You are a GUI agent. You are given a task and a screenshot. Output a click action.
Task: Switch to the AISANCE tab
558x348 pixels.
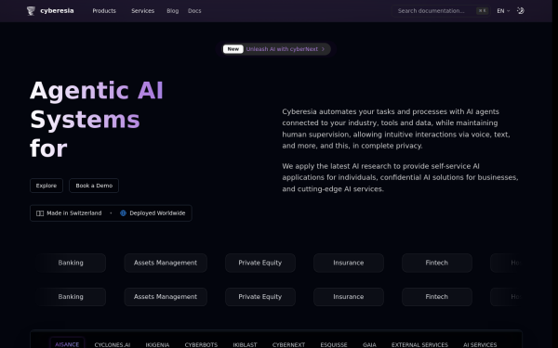67,343
